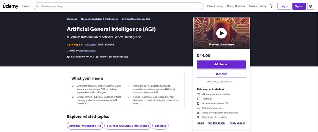
Task: Click the mobile access icon
Action: click(198, 103)
